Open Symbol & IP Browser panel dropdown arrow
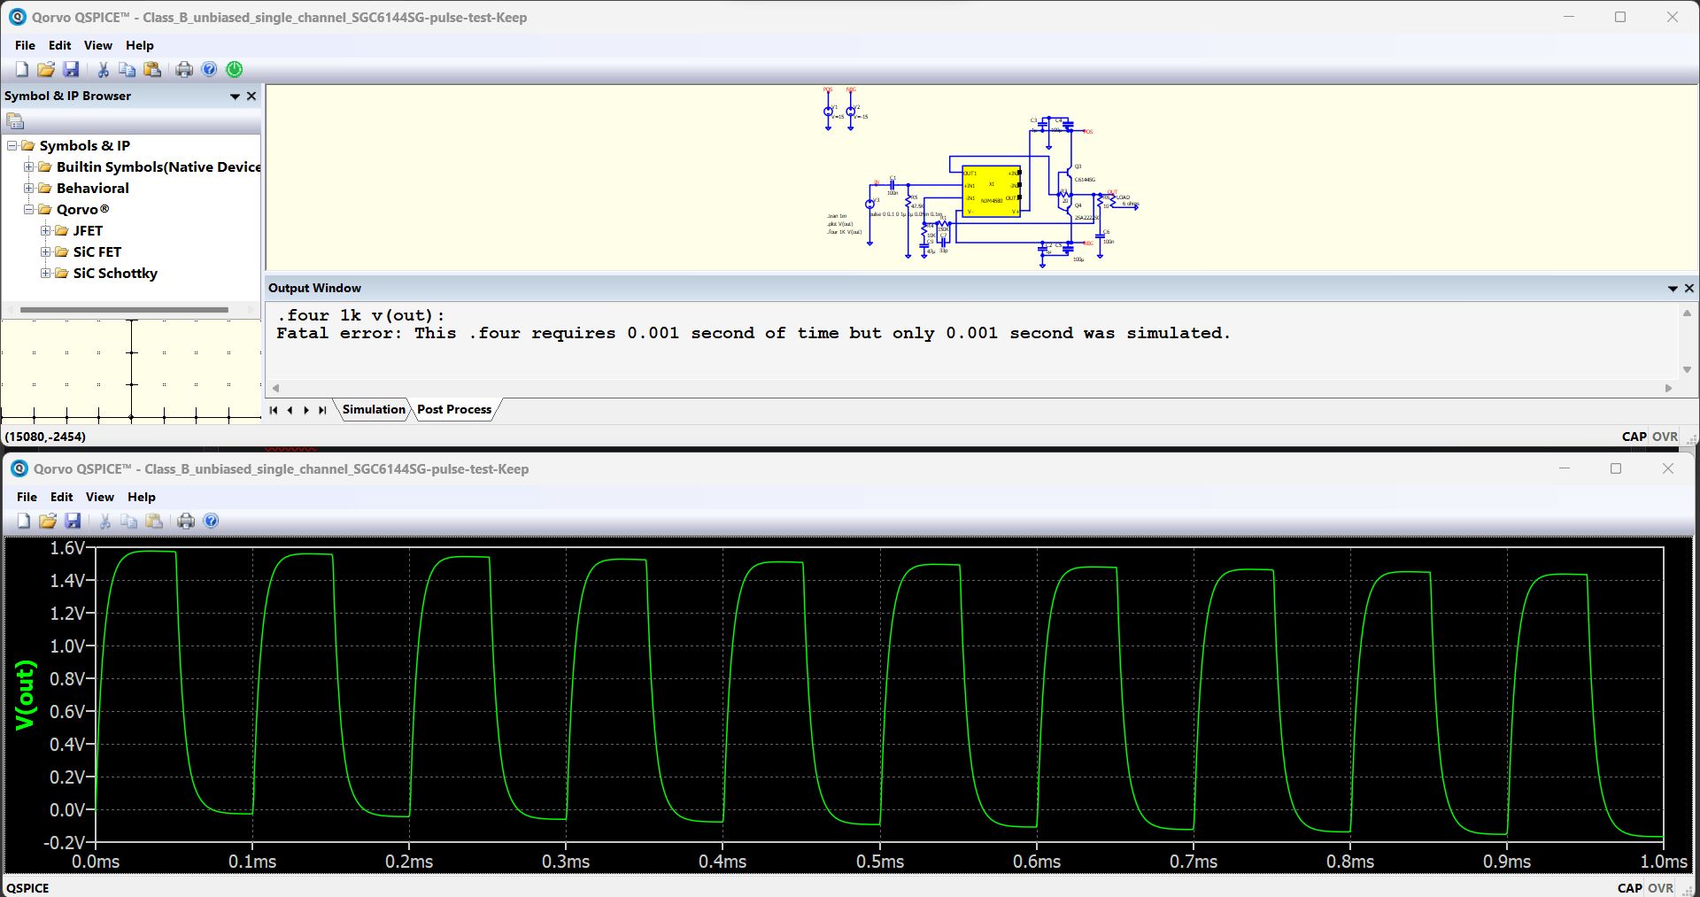Viewport: 1700px width, 897px height. tap(235, 97)
